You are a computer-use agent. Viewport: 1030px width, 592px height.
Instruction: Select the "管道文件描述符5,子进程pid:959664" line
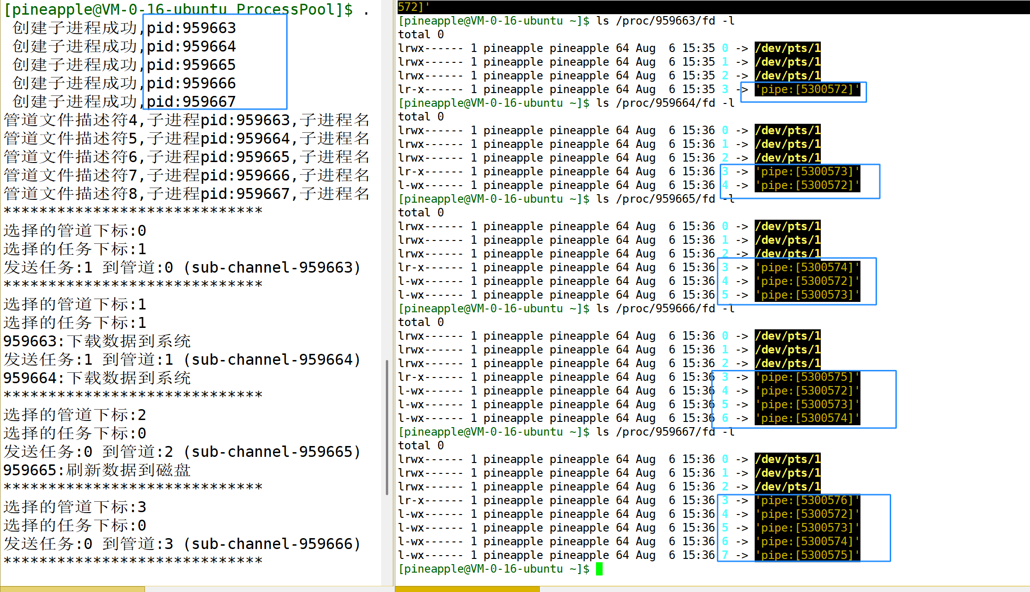[187, 138]
